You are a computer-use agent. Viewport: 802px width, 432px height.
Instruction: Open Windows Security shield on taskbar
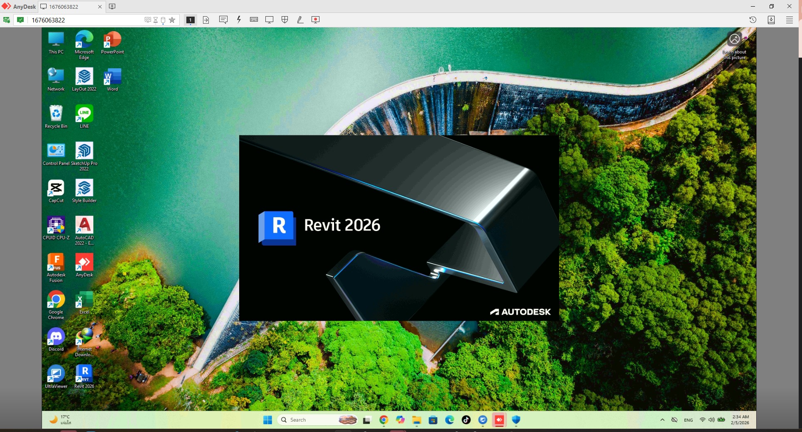(x=516, y=420)
